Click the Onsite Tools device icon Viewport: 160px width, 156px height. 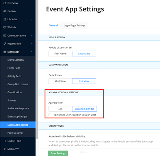coord(5,141)
